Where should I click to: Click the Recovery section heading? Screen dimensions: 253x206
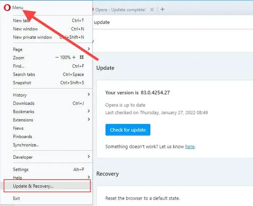[x=107, y=174]
